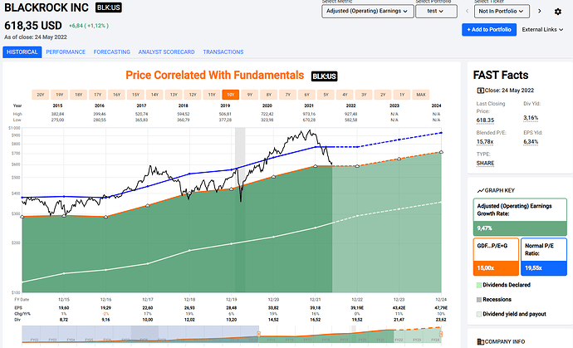Click the Blended P/E 15,78x value

[485, 142]
